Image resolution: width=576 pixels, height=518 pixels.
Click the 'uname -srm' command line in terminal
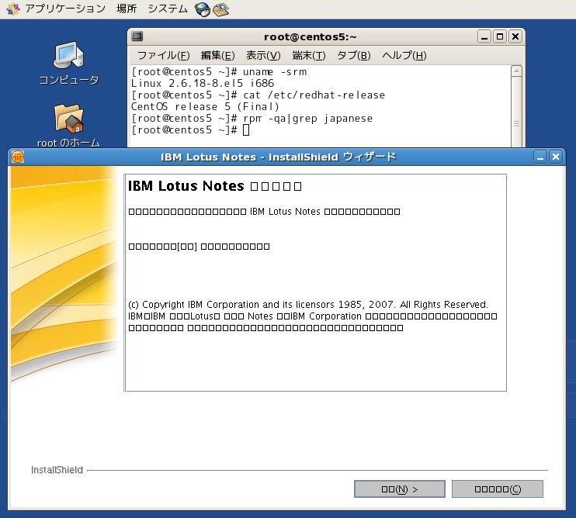(x=219, y=72)
